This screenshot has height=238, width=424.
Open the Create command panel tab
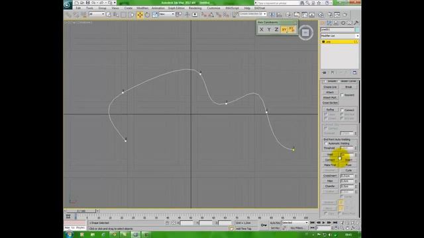point(323,23)
